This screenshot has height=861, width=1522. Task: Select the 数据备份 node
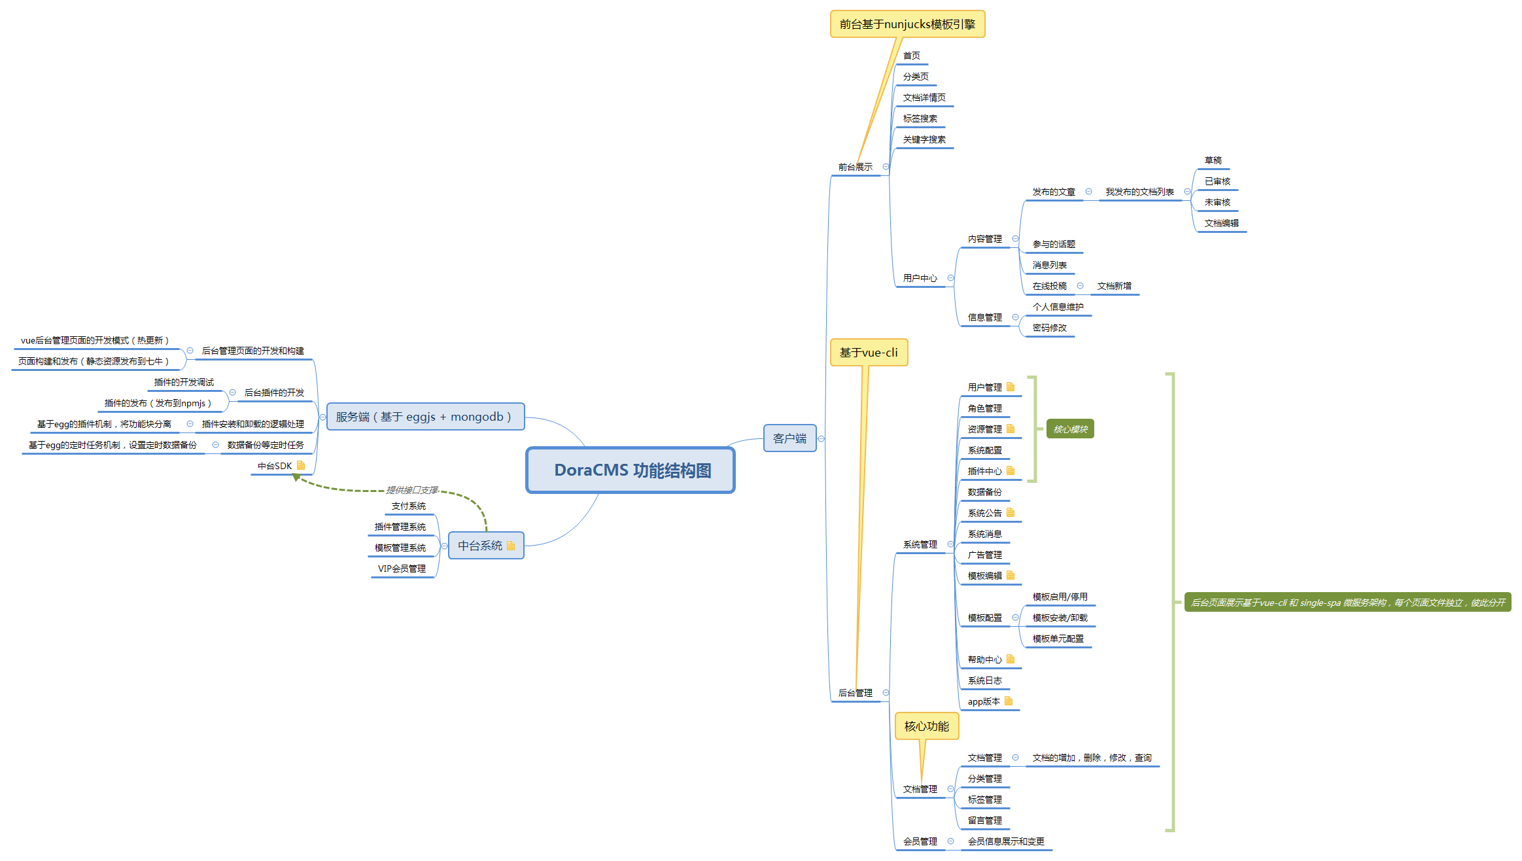tap(985, 492)
